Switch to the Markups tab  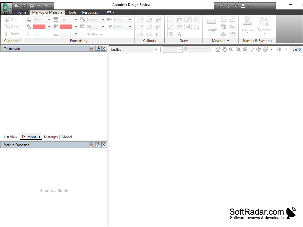51,137
